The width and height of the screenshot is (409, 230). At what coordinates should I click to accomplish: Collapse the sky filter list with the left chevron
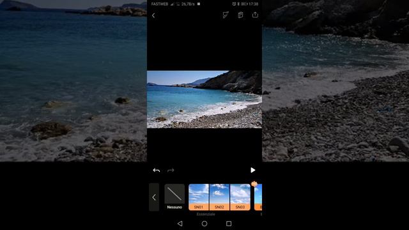tap(154, 197)
